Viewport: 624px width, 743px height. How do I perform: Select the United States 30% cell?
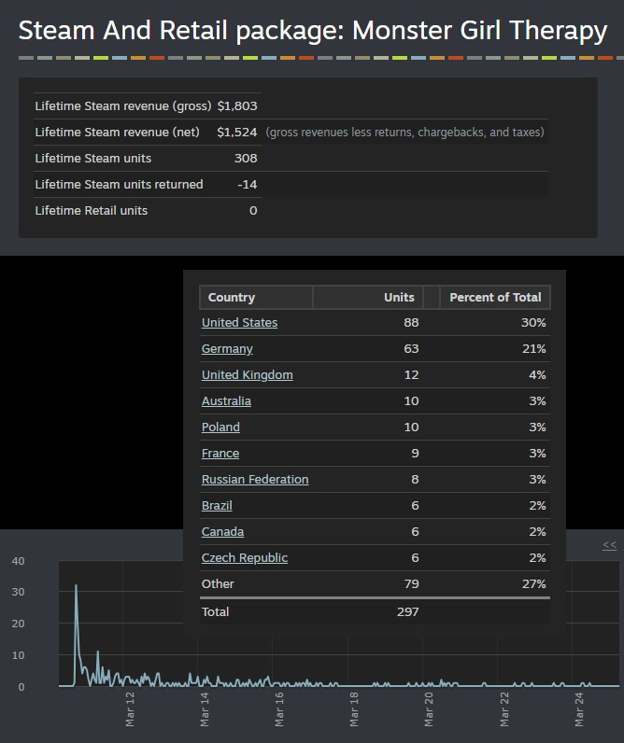(x=533, y=323)
